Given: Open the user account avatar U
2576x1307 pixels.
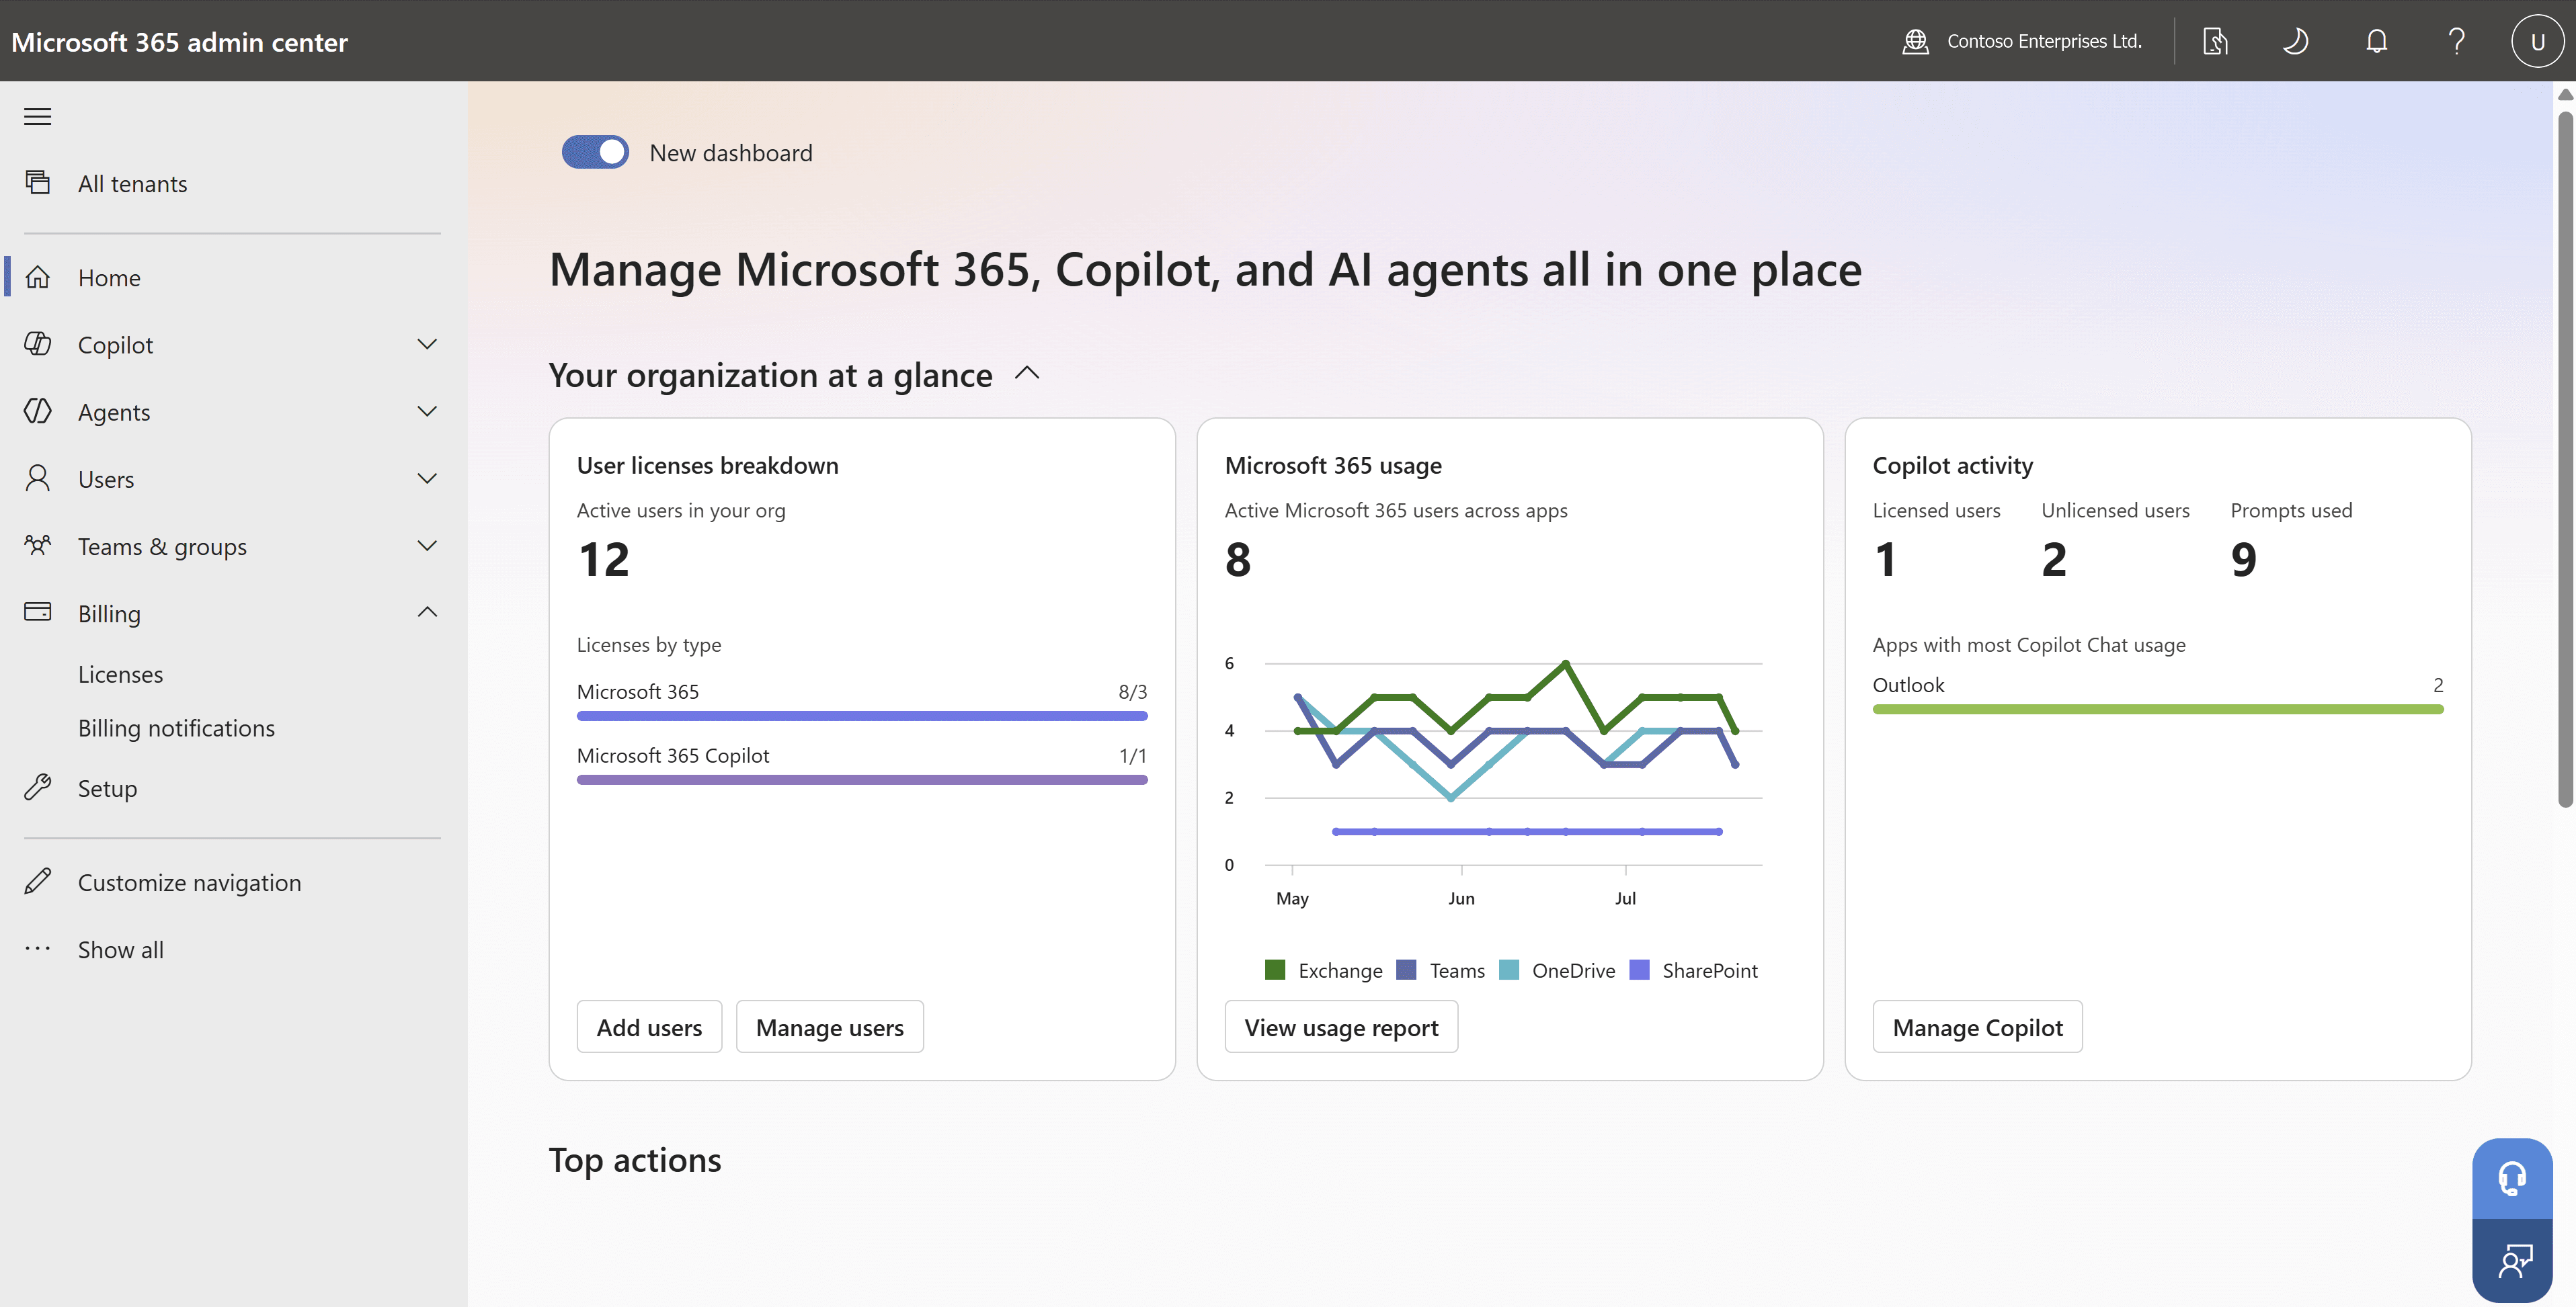Looking at the screenshot, I should pos(2537,41).
